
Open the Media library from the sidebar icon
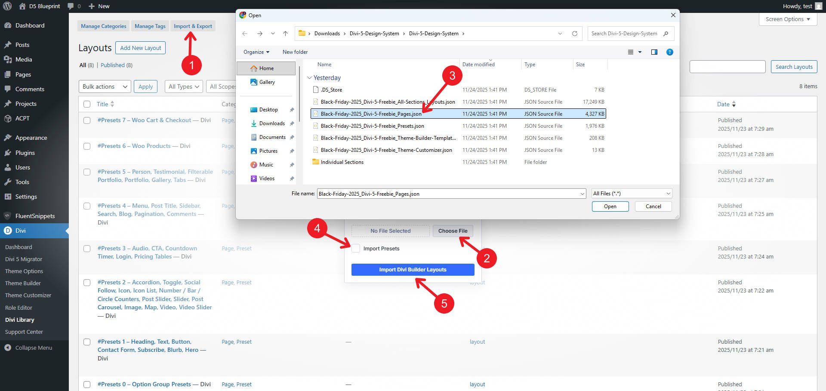(9, 59)
